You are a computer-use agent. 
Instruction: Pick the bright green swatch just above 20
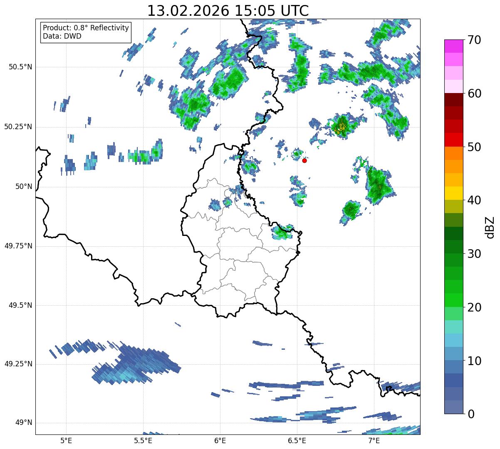[x=453, y=300]
